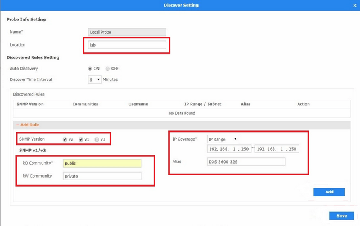Select the Auto Discovery ON radio button
Viewport: 360px width, 226px height.
tap(90, 69)
